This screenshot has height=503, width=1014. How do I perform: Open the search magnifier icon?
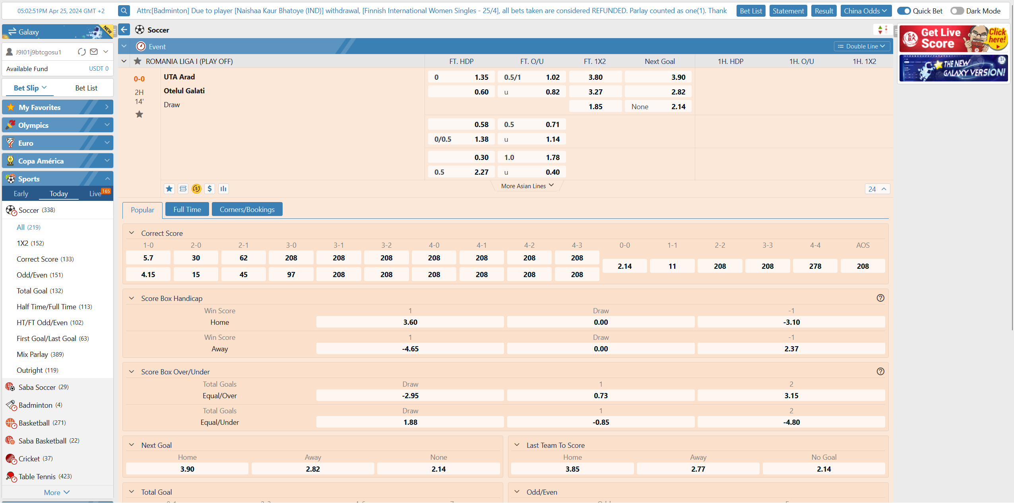[x=124, y=11]
